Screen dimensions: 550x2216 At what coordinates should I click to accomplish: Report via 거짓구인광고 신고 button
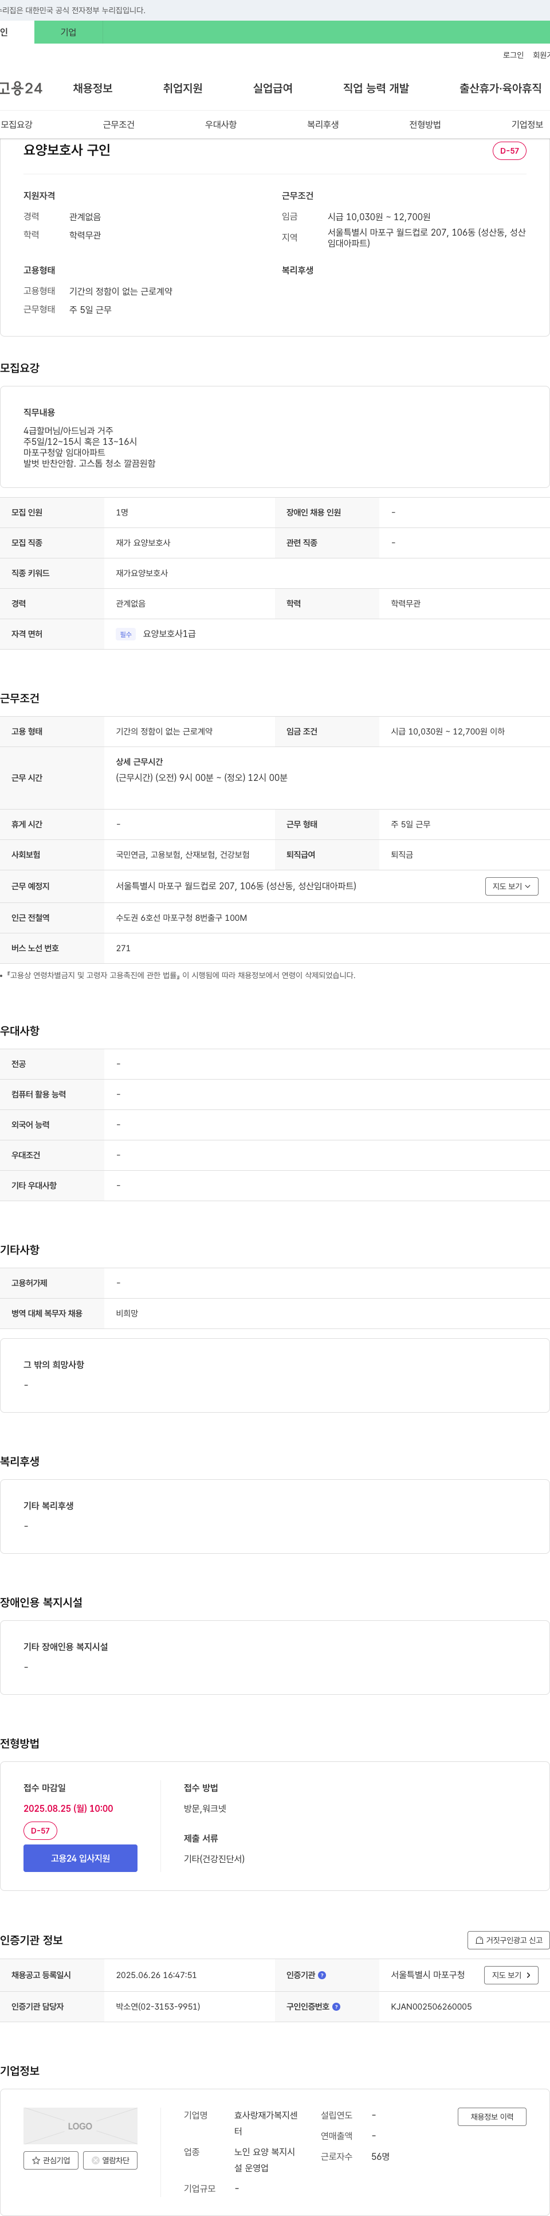(509, 1940)
